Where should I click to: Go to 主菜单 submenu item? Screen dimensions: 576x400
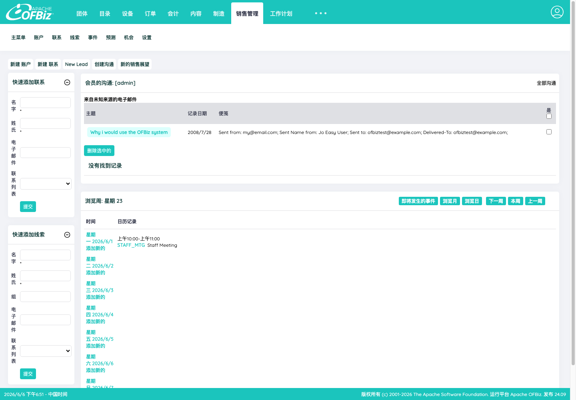[18, 38]
